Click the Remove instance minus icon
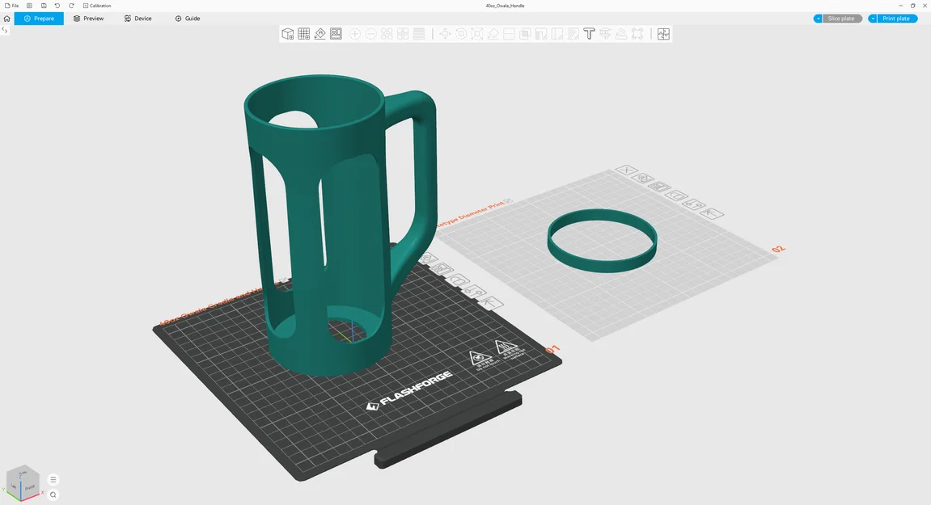 click(x=370, y=34)
